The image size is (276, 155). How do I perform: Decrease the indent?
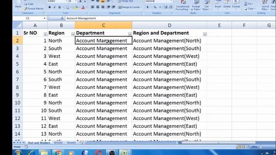[x=108, y=7]
